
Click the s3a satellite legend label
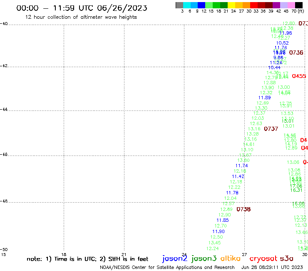[286, 258]
